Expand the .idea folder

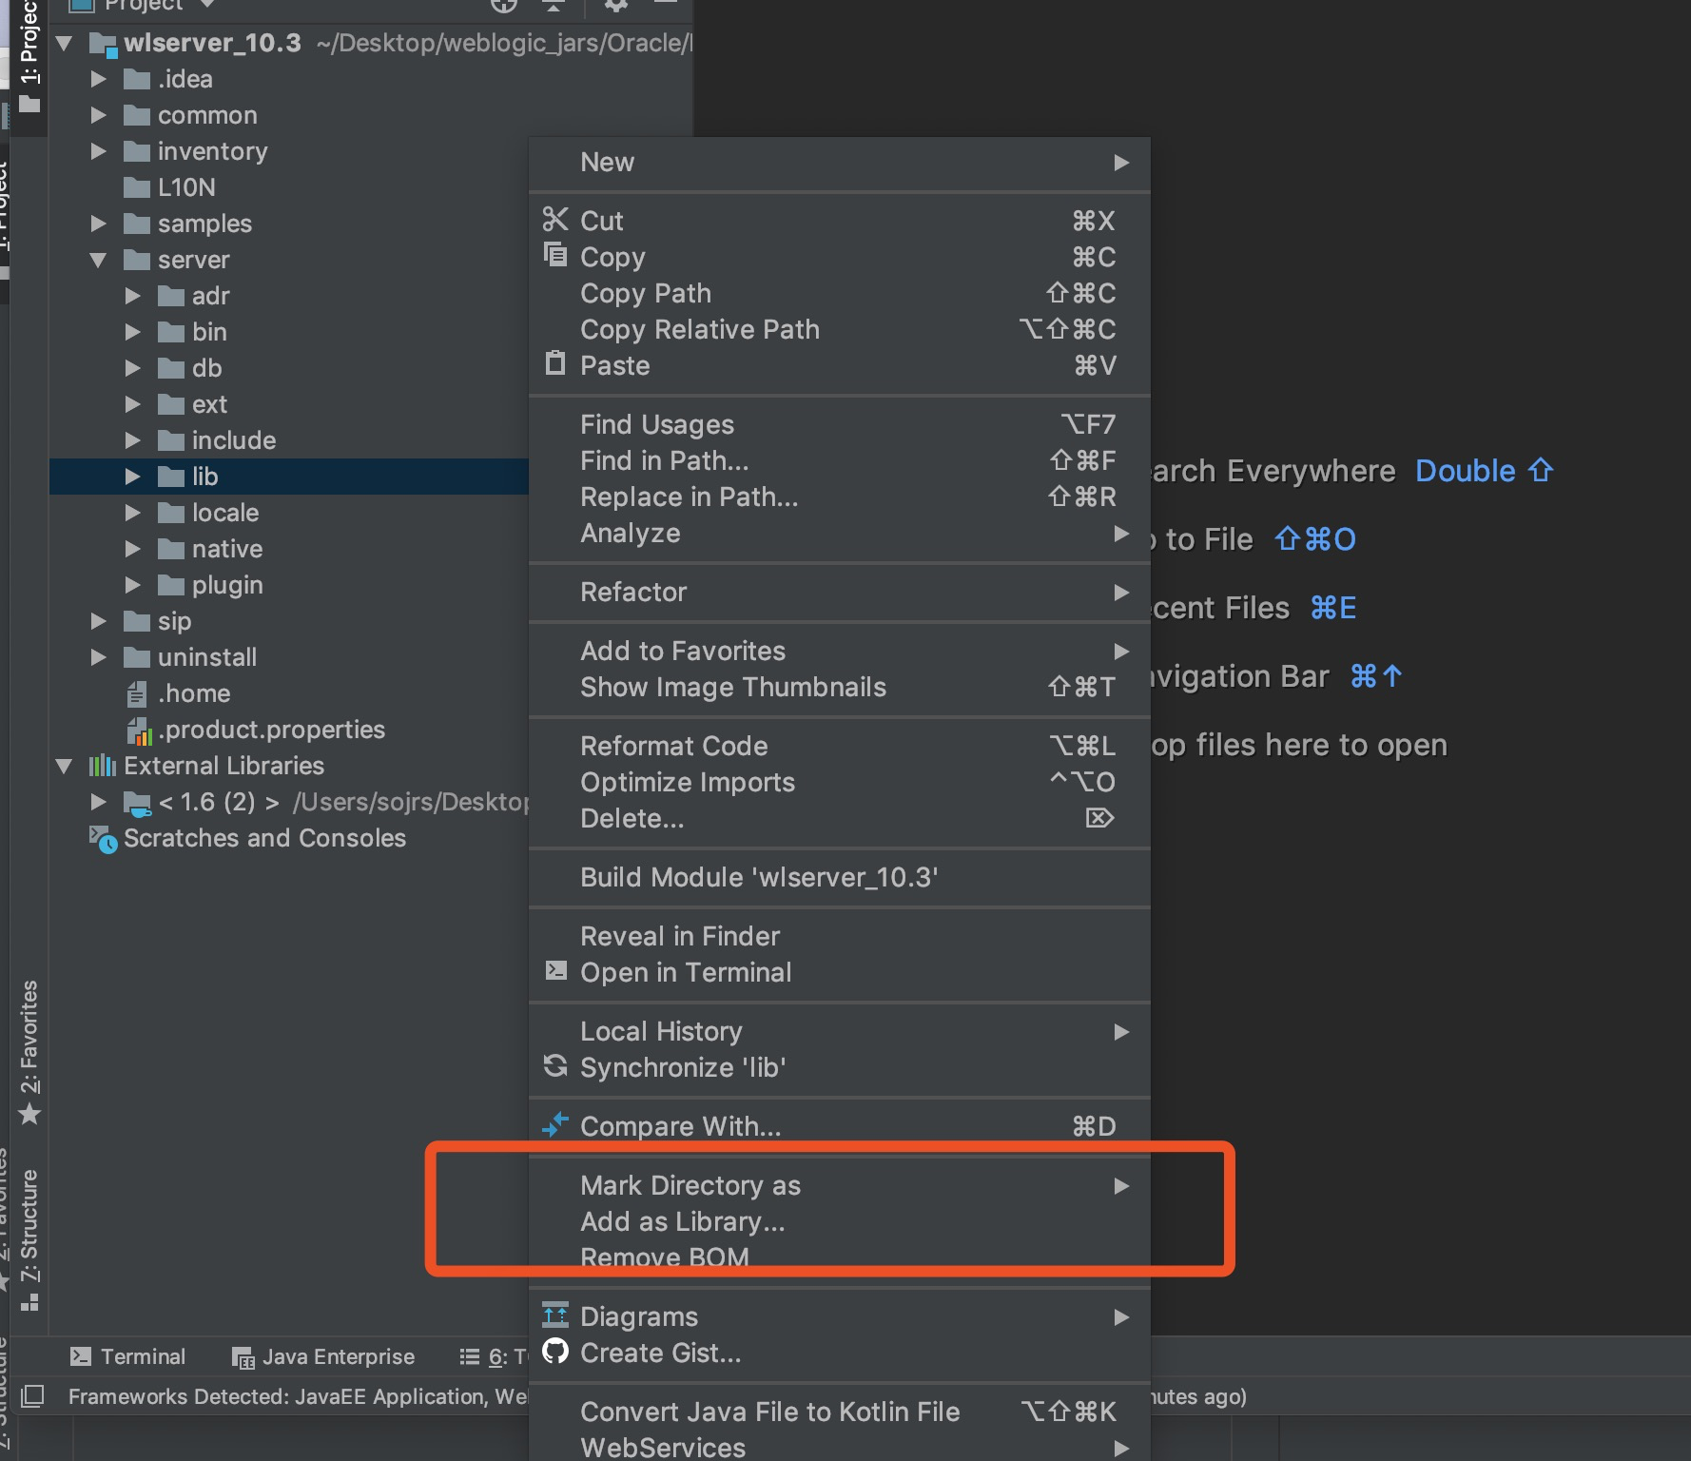[x=98, y=79]
